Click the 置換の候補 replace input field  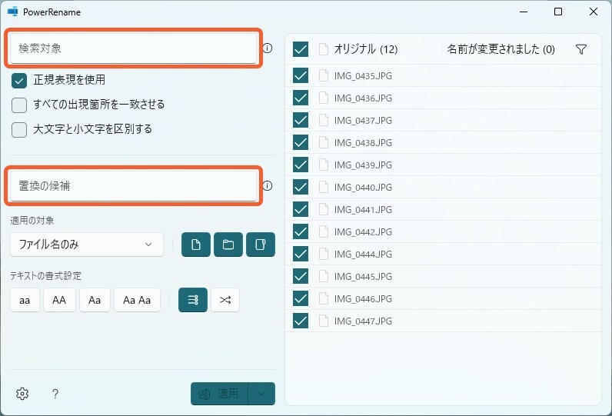(x=133, y=186)
